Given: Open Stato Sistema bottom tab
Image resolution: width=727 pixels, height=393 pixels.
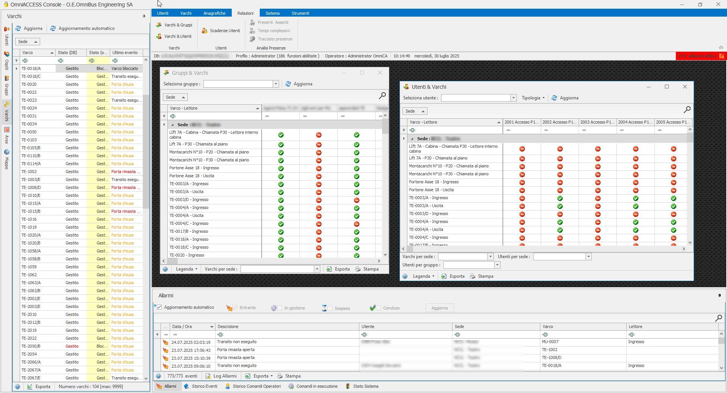Looking at the screenshot, I should click(362, 386).
